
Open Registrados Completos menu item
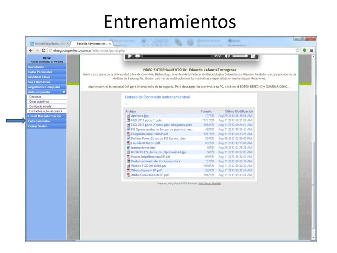pos(46,87)
